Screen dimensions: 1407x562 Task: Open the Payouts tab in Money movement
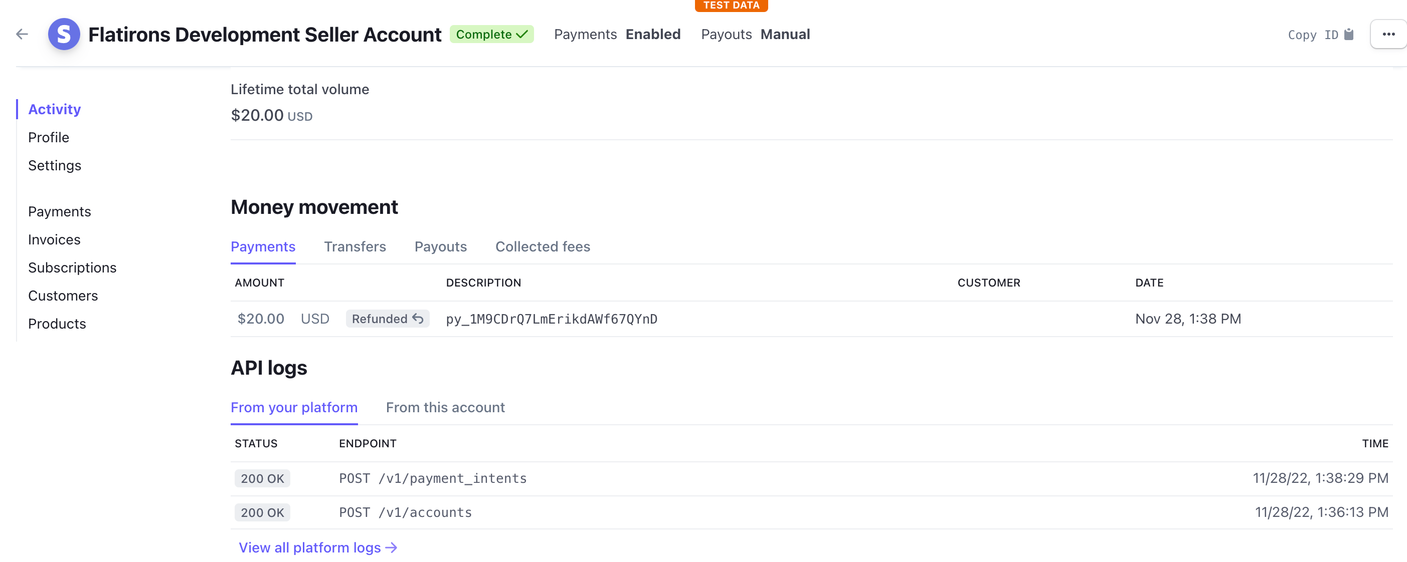(x=441, y=246)
